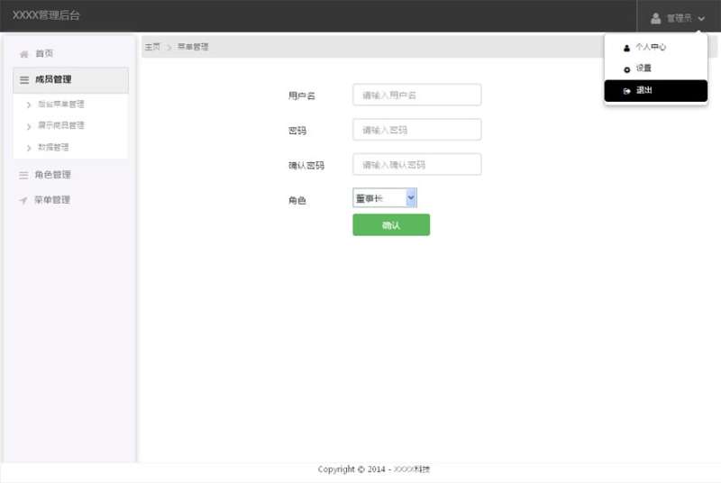Image resolution: width=721 pixels, height=483 pixels.
Task: Click the logout icon beside 退出
Action: 626,91
